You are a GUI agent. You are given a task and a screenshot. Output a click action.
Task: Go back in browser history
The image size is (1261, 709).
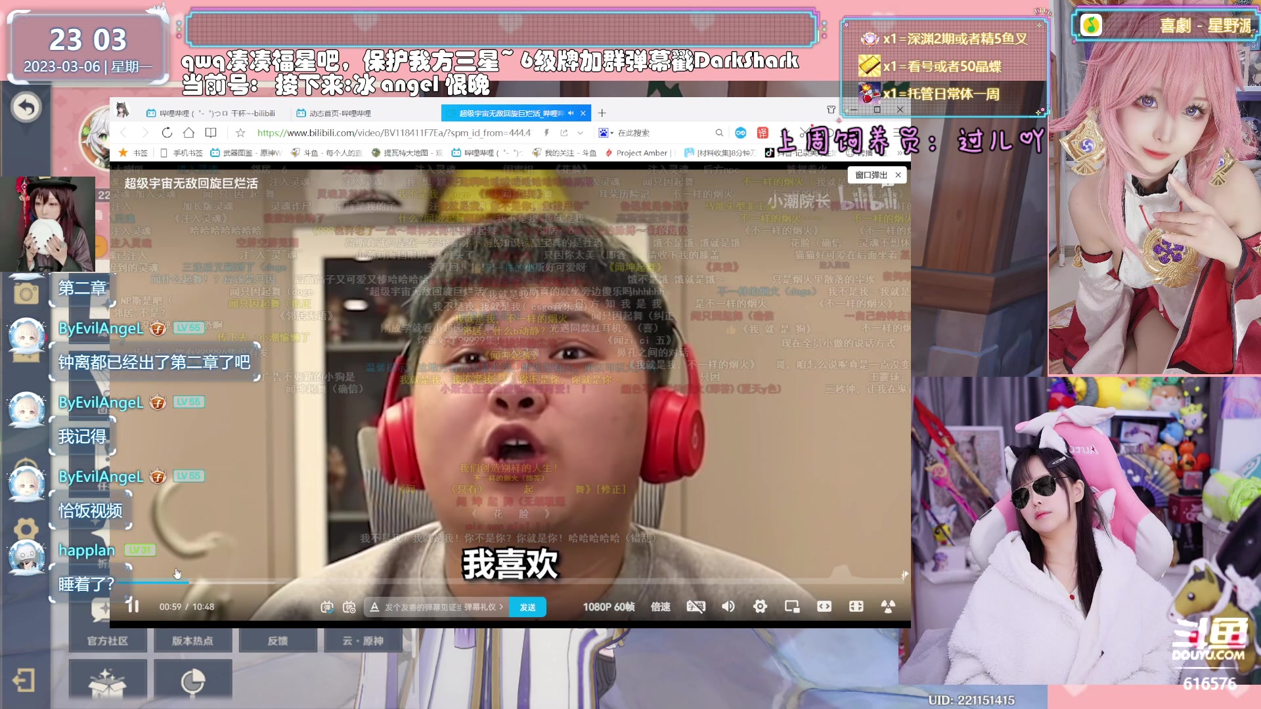pos(123,133)
